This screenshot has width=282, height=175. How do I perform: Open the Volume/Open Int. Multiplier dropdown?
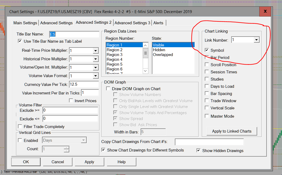pyautogui.click(x=95, y=67)
